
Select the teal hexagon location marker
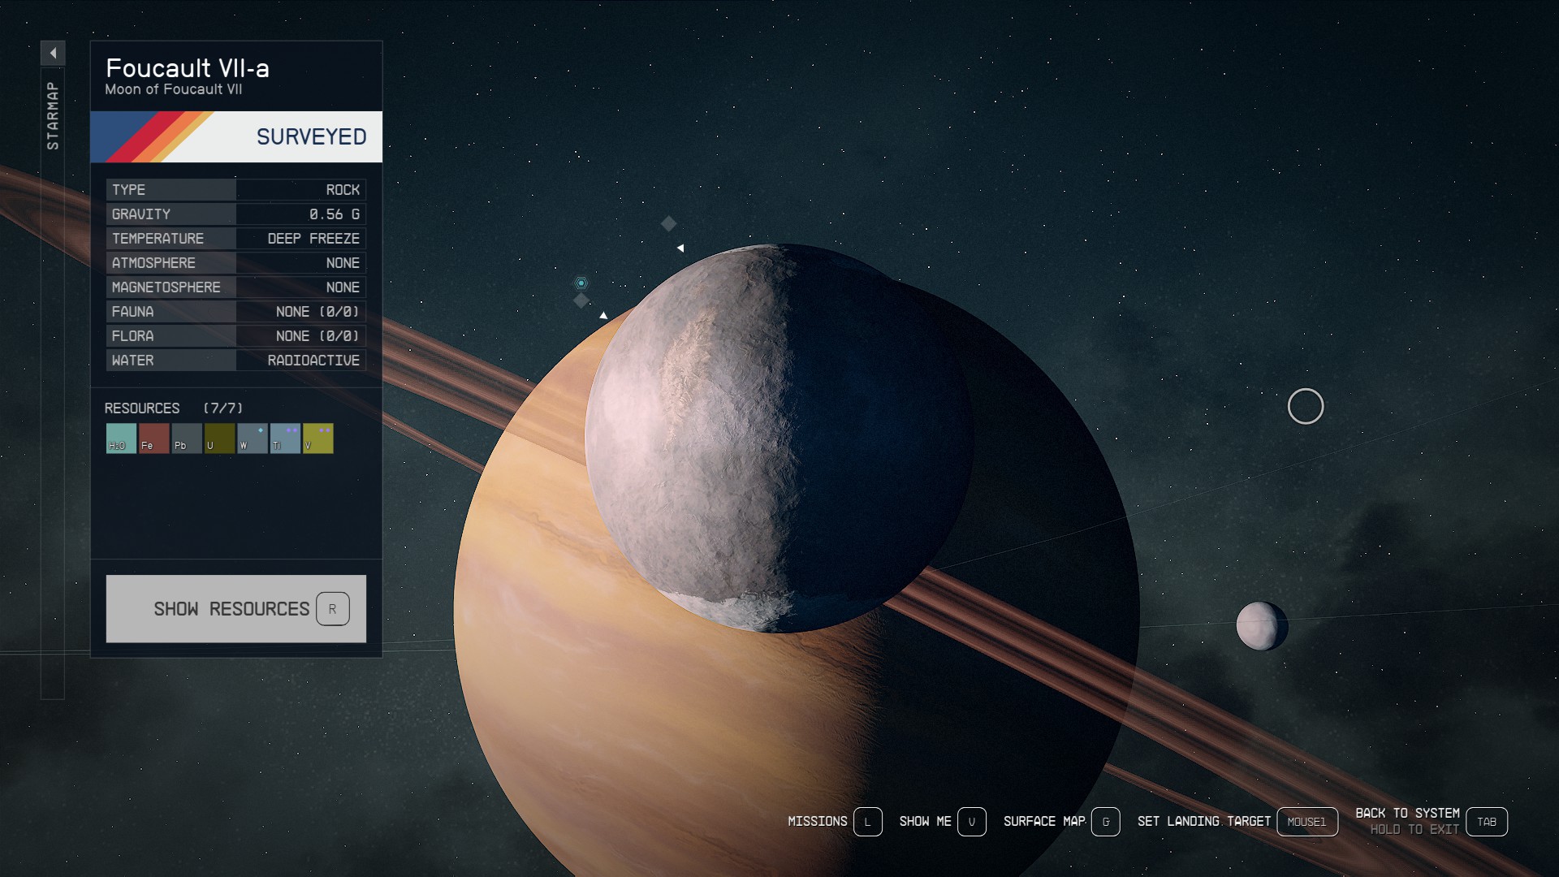pyautogui.click(x=581, y=283)
